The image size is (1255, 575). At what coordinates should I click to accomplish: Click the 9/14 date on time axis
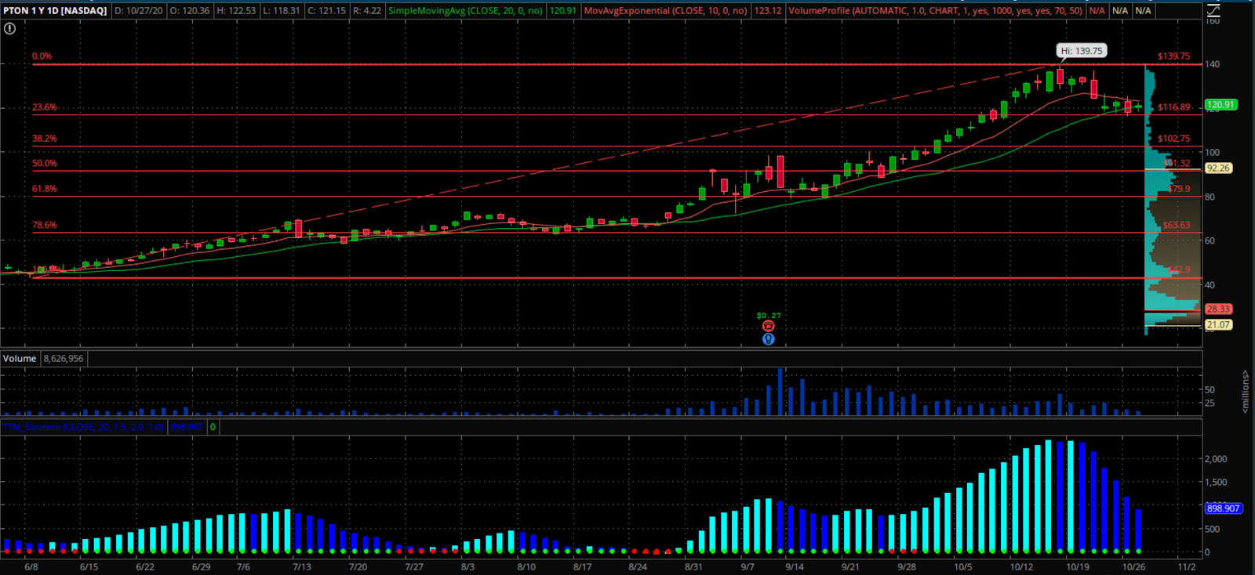[x=795, y=567]
